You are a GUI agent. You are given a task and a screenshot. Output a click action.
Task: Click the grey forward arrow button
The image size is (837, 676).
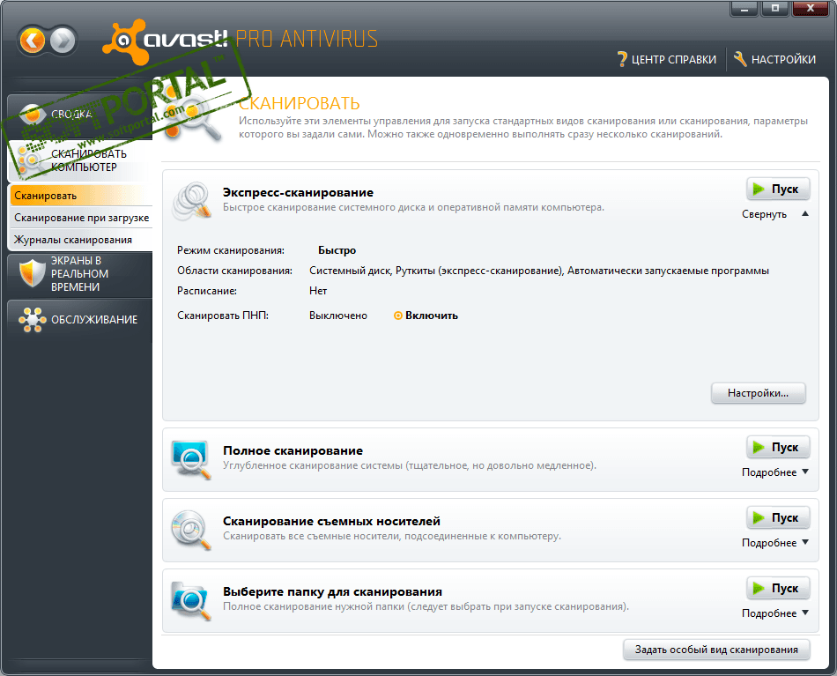[x=63, y=40]
